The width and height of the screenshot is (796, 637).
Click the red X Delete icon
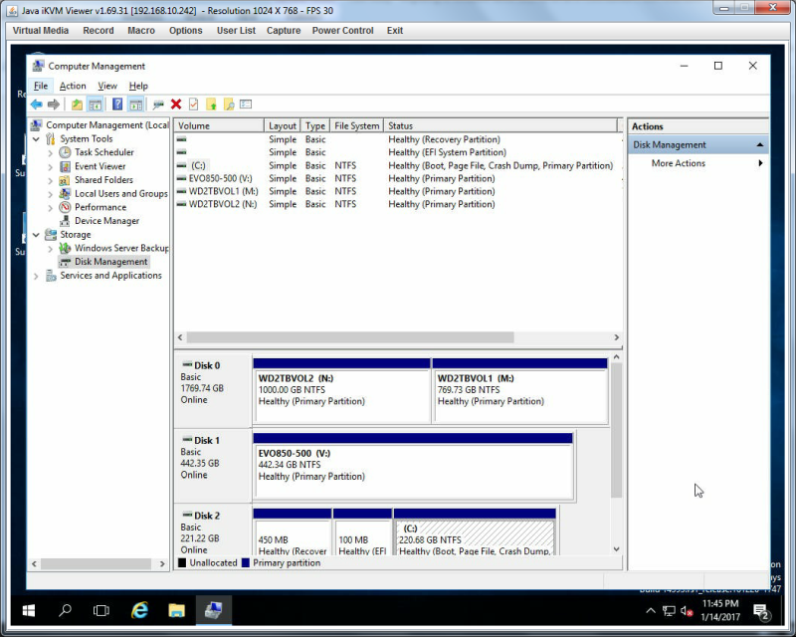click(x=176, y=105)
